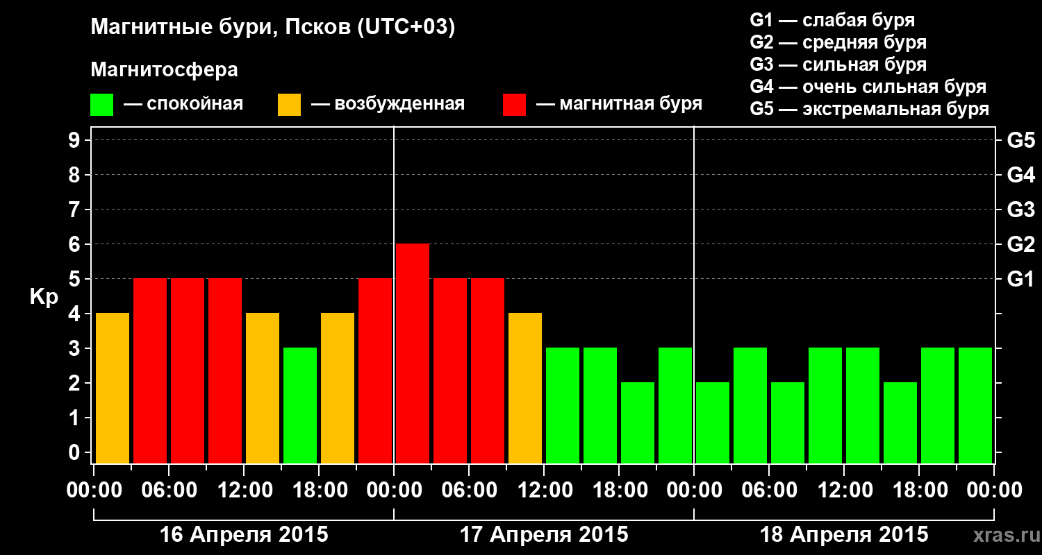Click the 17 April 06:00–09:00 red bar

coord(488,370)
